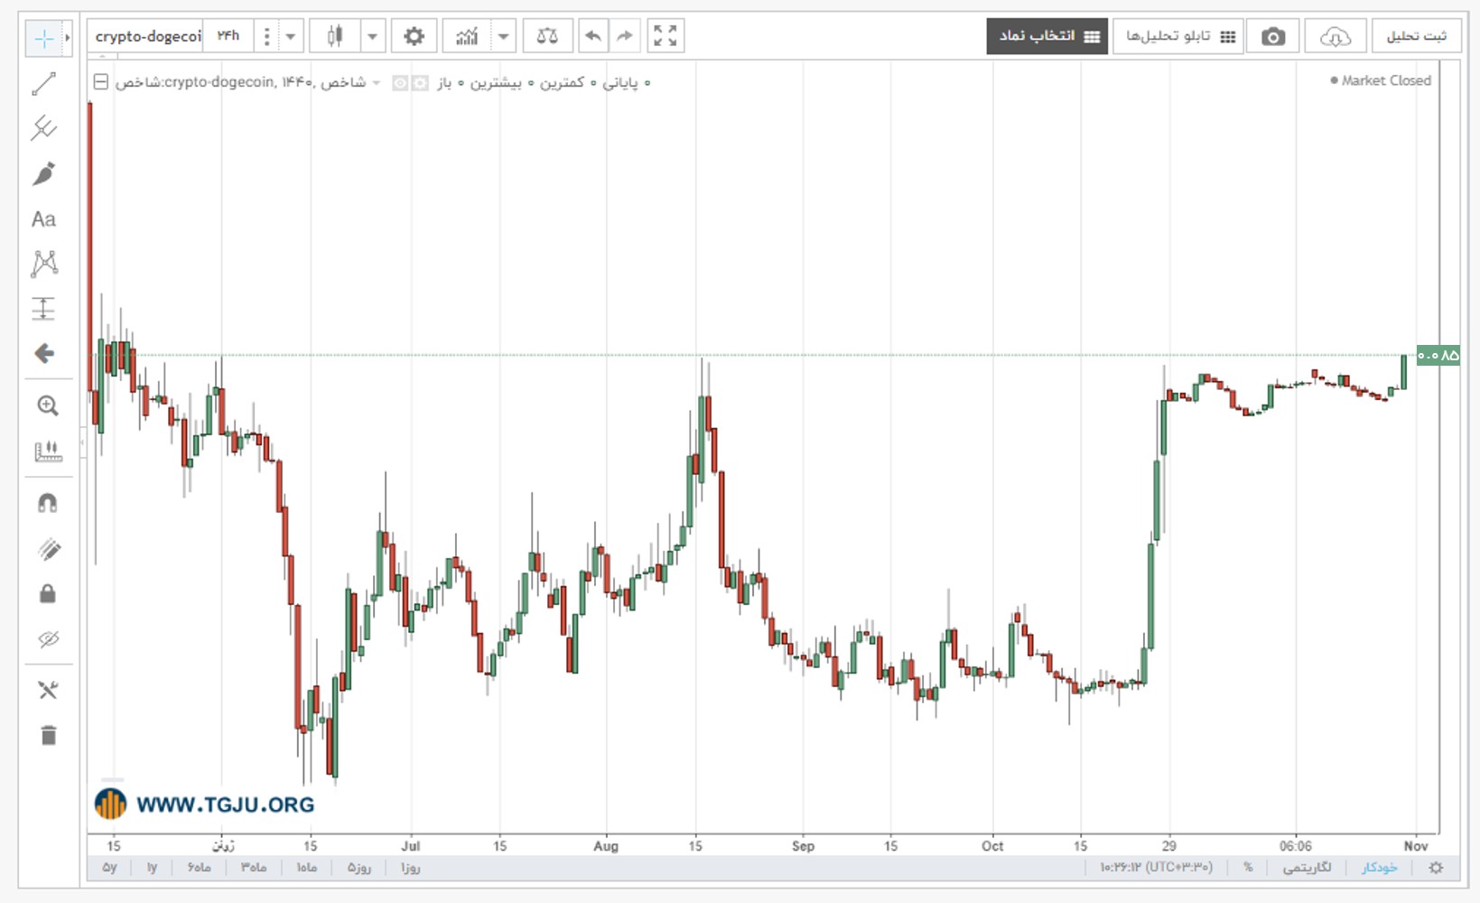Image resolution: width=1480 pixels, height=903 pixels.
Task: Select the pitchfork drawing tool
Action: point(43,128)
